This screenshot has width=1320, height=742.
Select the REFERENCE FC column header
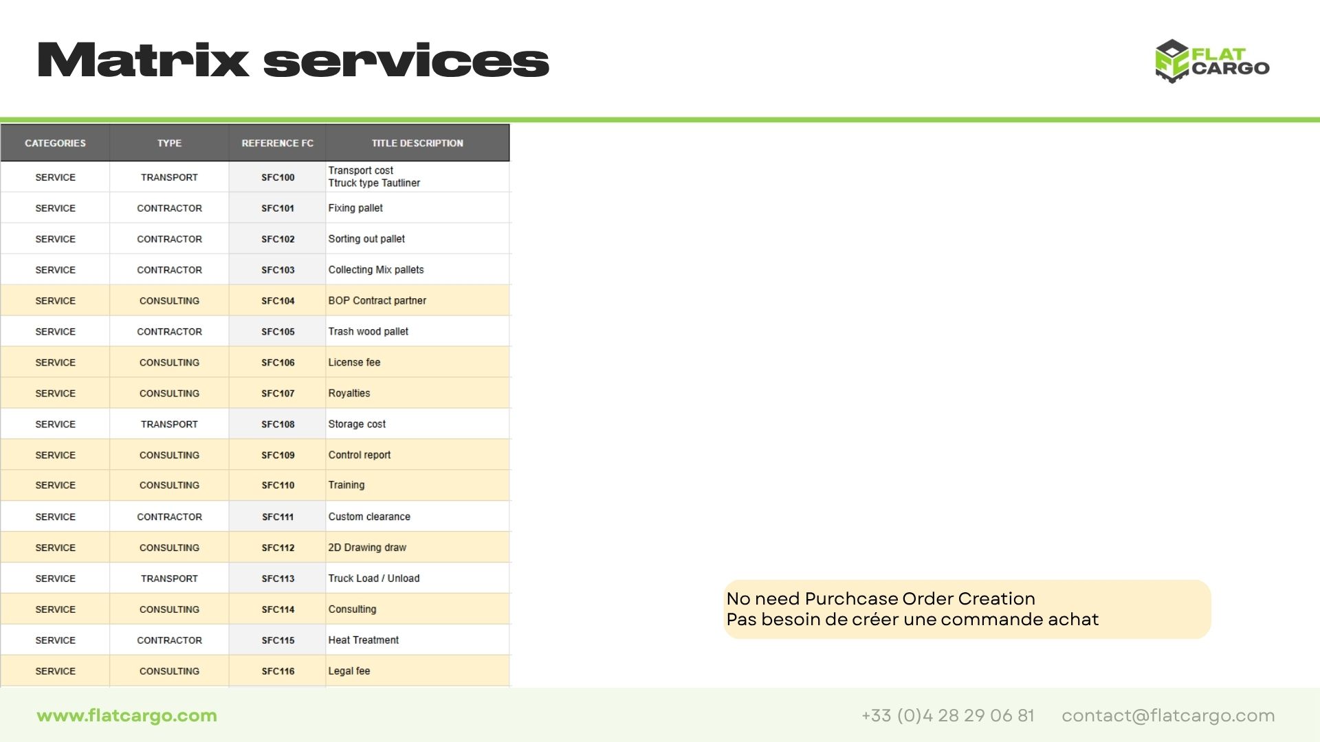coord(277,143)
